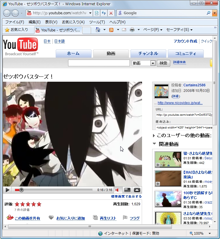The height and width of the screenshot is (239, 220).
Task: Click the red Stop loading icon
Action: tap(111, 13)
